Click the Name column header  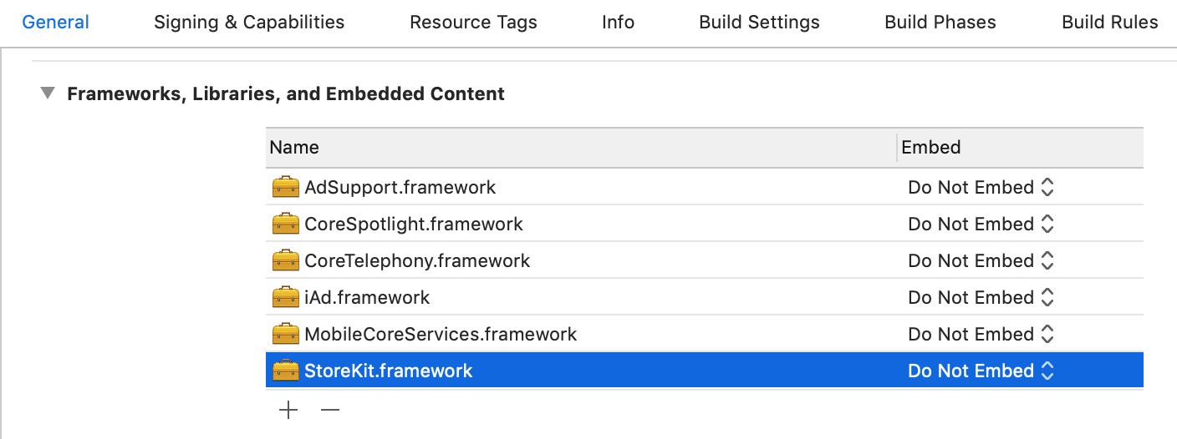tap(294, 148)
